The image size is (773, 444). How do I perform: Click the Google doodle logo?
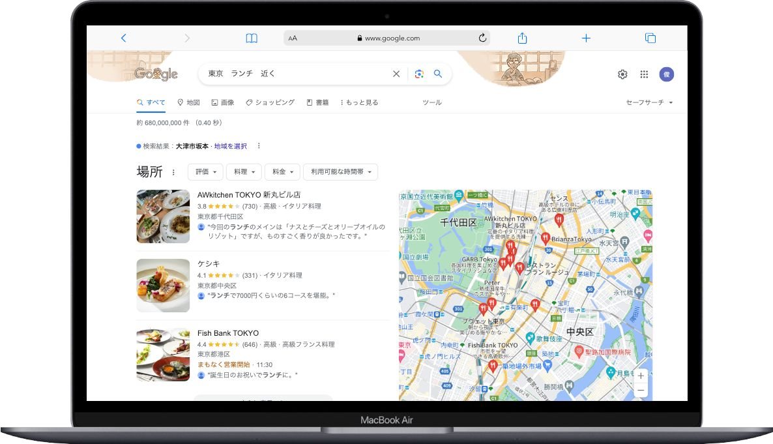(x=156, y=74)
